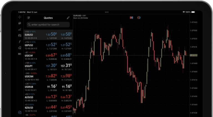Toggle the clock icon above chart
This screenshot has height=117, width=213.
coord(139,18)
